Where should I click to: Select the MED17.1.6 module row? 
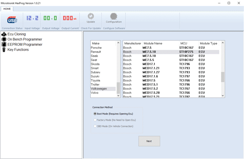coord(171,76)
